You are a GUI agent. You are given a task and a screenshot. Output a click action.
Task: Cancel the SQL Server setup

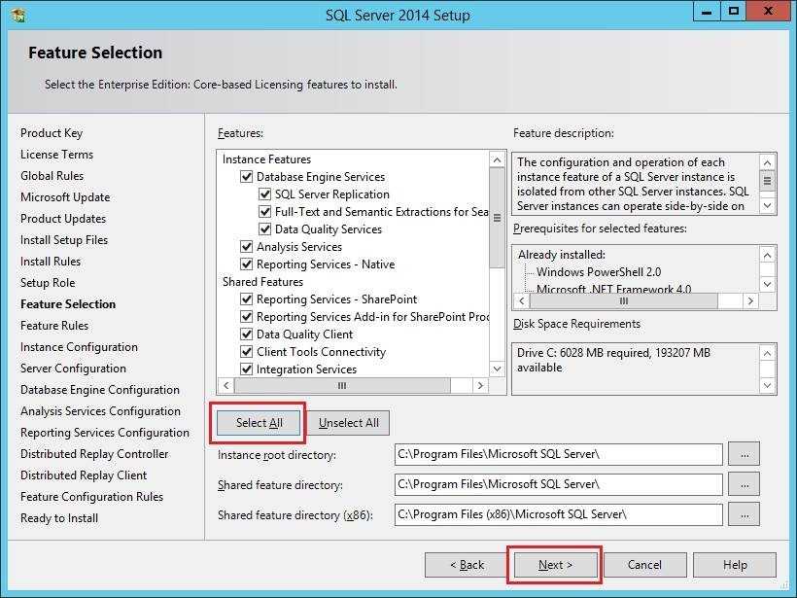(x=644, y=565)
